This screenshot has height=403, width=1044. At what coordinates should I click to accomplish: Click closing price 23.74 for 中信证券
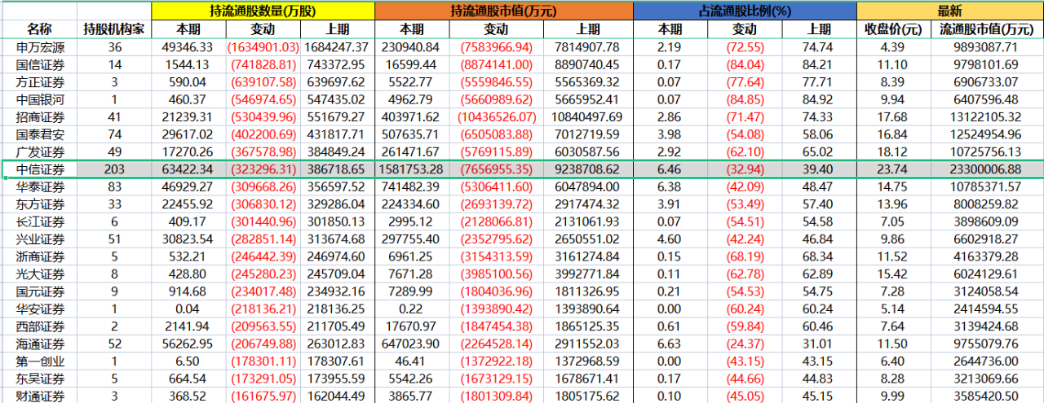(x=893, y=169)
